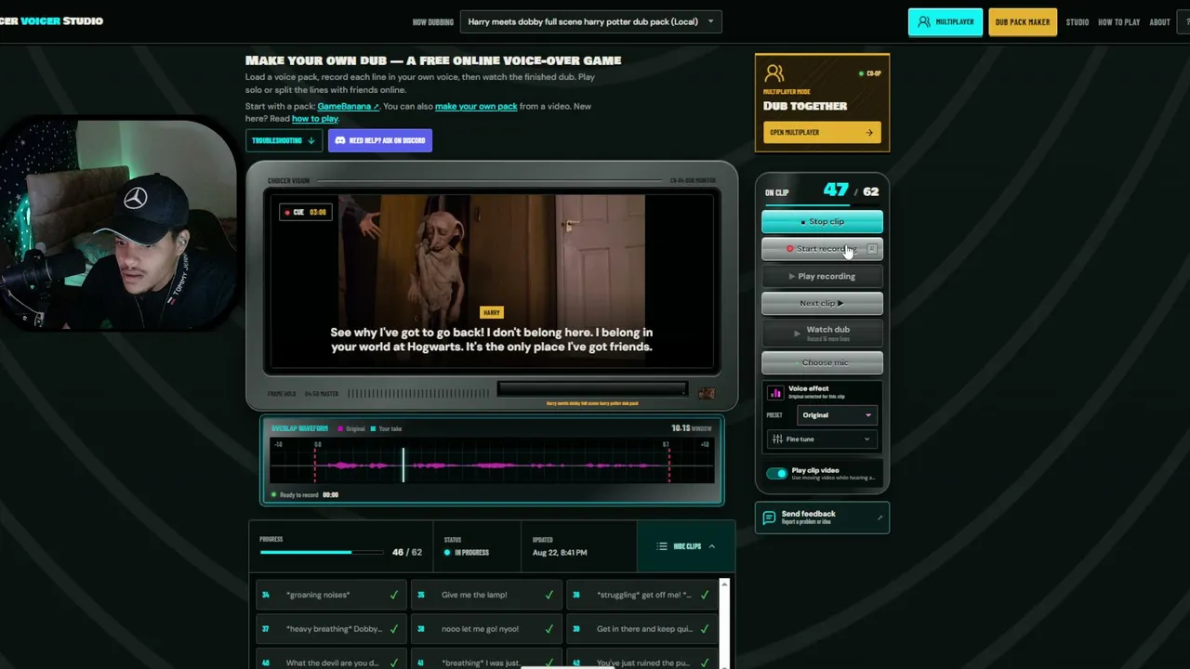Click the green checkmark on clip 37
Viewport: 1190px width, 669px height.
tap(394, 629)
